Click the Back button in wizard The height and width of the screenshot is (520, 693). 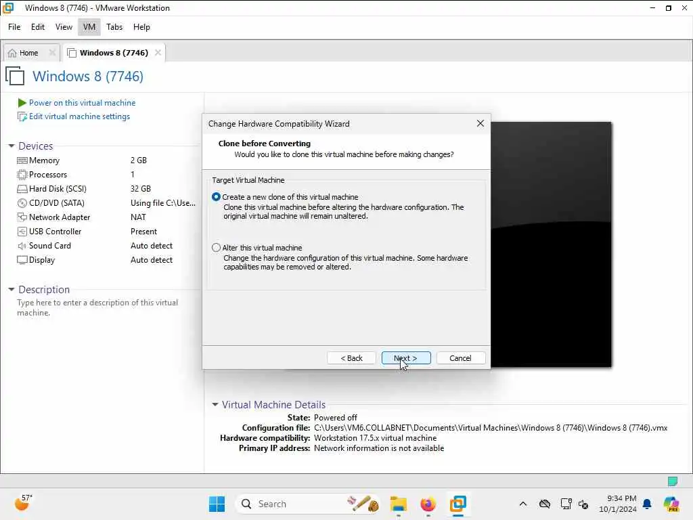click(x=351, y=358)
